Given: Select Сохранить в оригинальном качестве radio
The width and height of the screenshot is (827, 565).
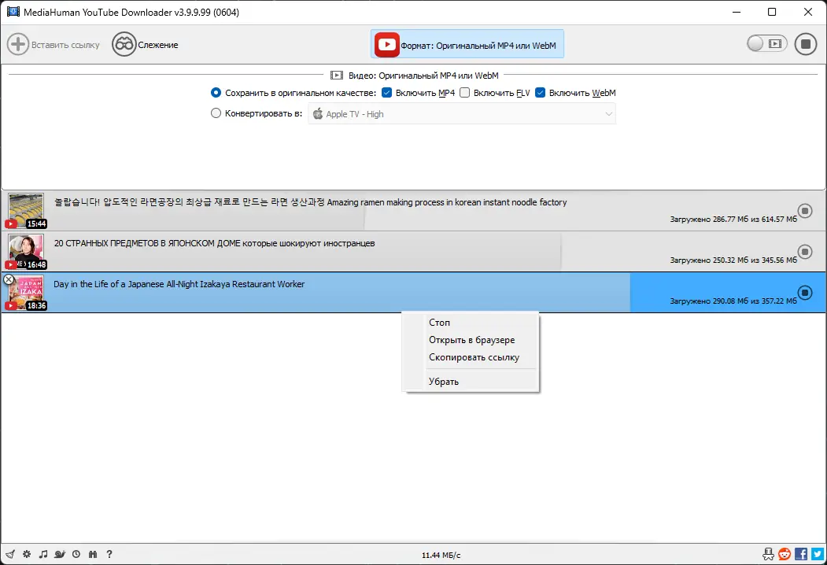Looking at the screenshot, I should click(216, 93).
